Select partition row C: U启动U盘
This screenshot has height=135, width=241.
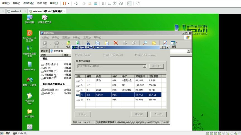pos(119,81)
